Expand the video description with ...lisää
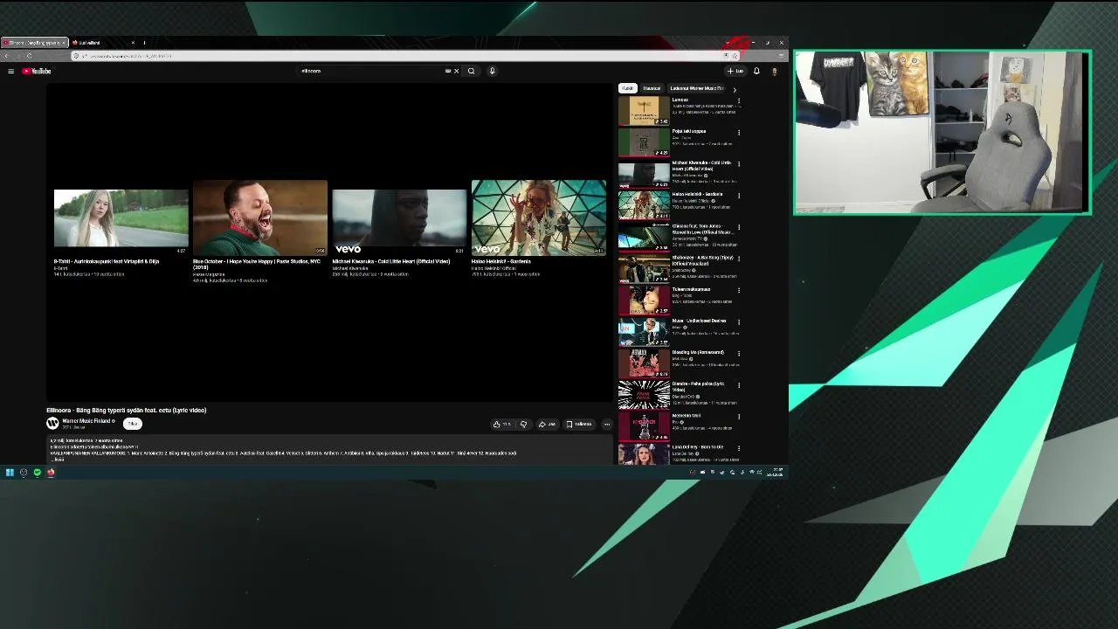This screenshot has width=1118, height=629. click(58, 460)
